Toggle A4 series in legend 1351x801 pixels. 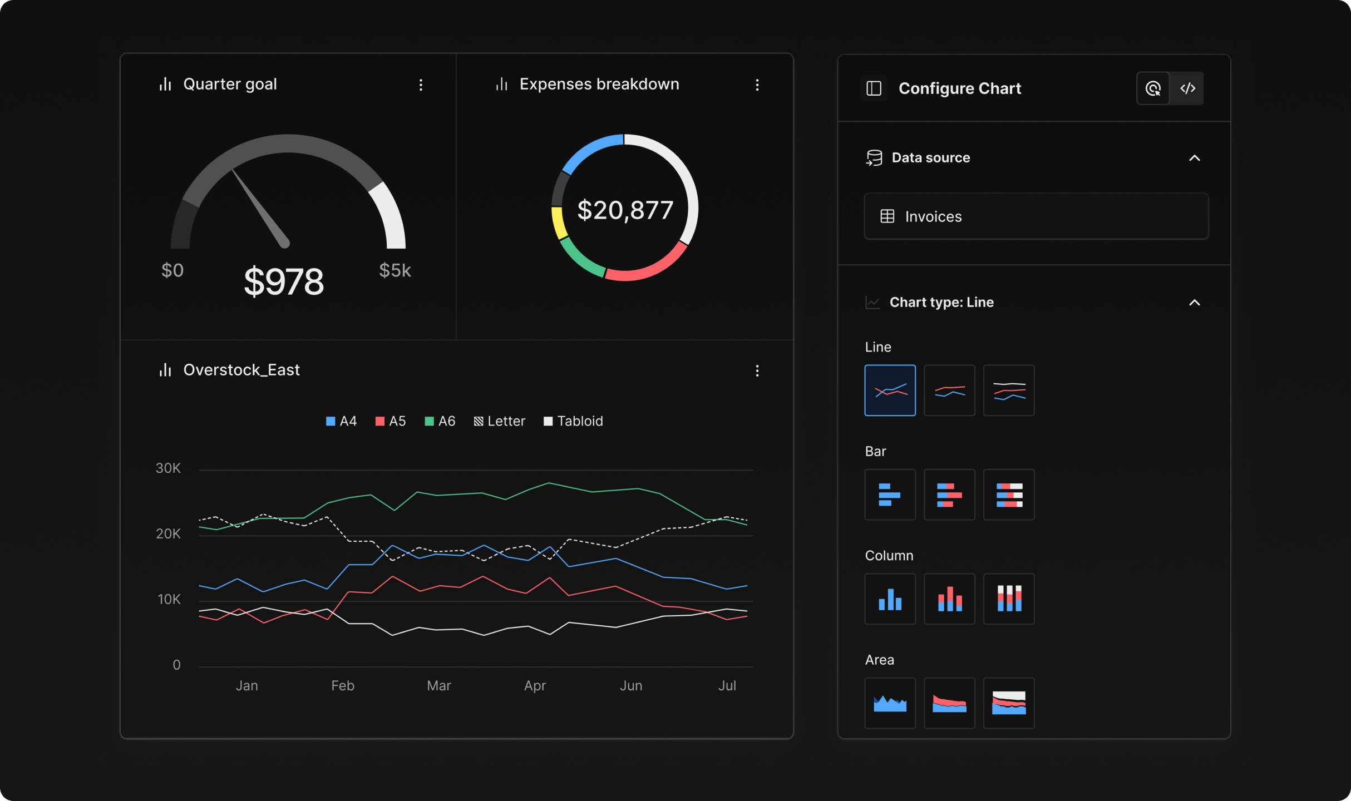[341, 421]
